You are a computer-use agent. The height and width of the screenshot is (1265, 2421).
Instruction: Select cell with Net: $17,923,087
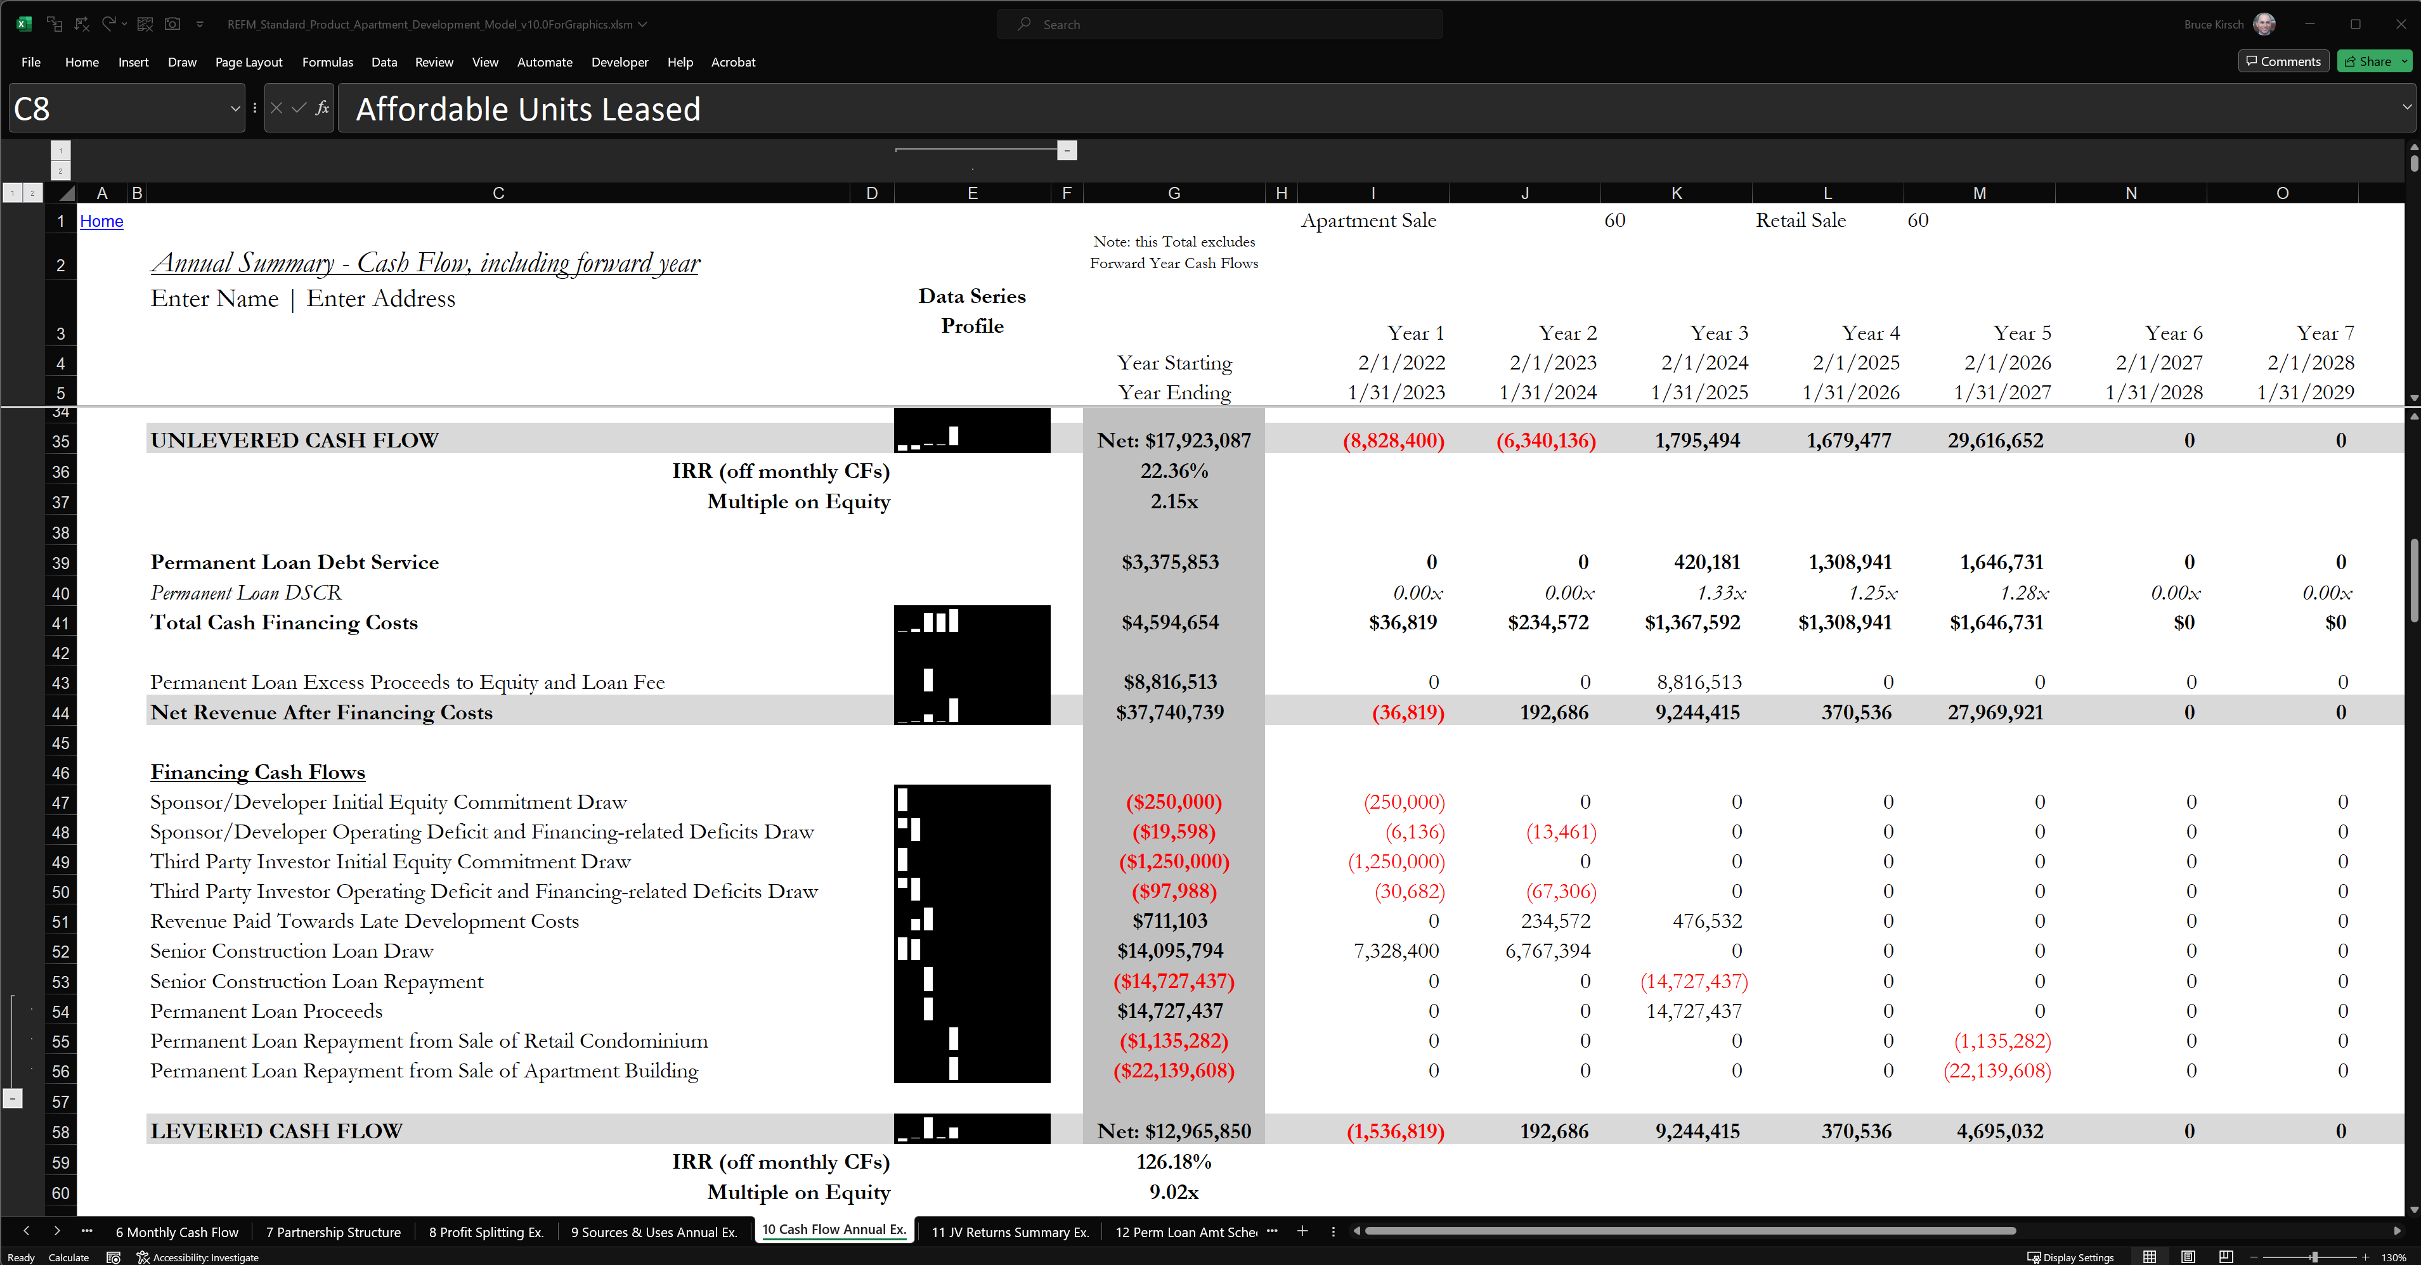(x=1174, y=439)
